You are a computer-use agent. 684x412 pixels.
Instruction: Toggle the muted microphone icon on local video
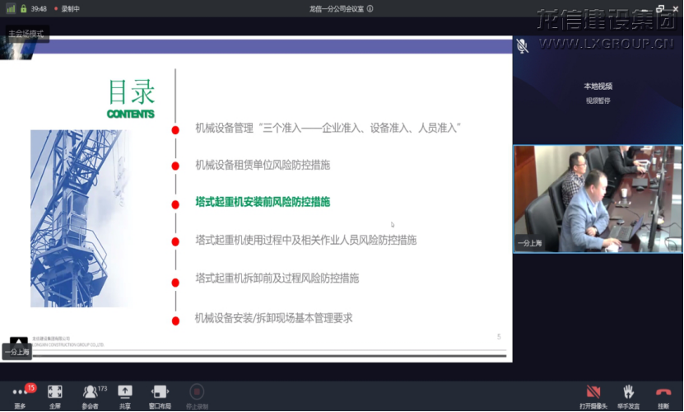pyautogui.click(x=522, y=45)
